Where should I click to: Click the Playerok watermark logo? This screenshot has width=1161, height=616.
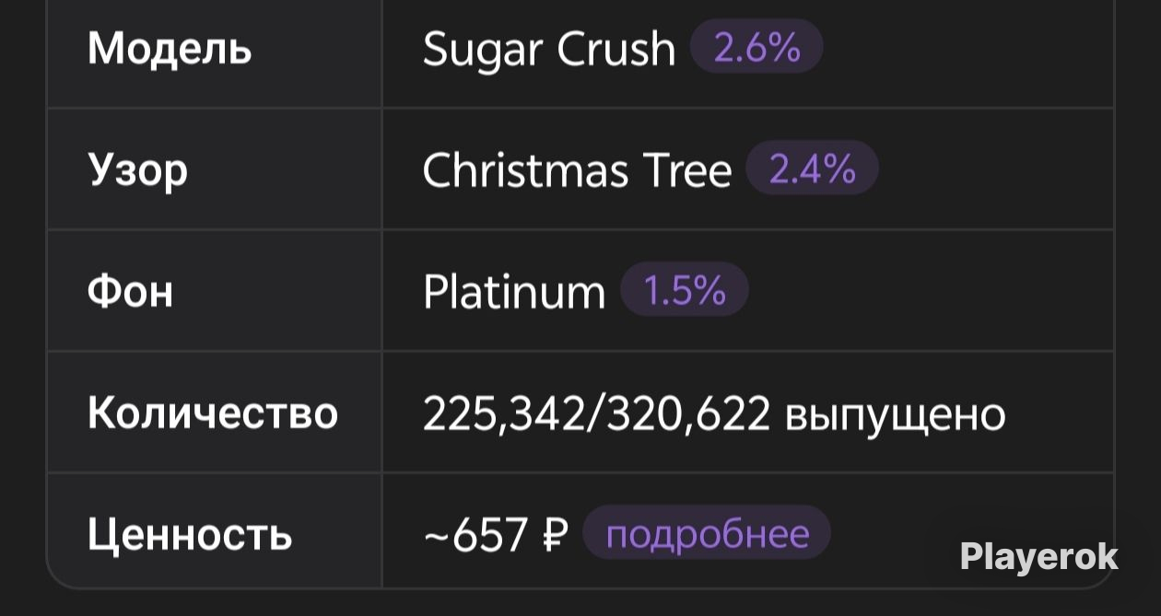coord(1038,556)
